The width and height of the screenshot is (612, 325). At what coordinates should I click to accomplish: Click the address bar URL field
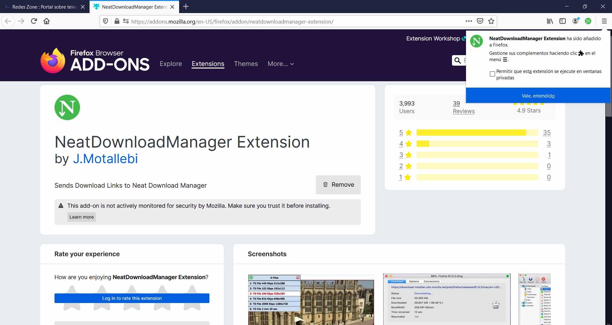tap(287, 22)
